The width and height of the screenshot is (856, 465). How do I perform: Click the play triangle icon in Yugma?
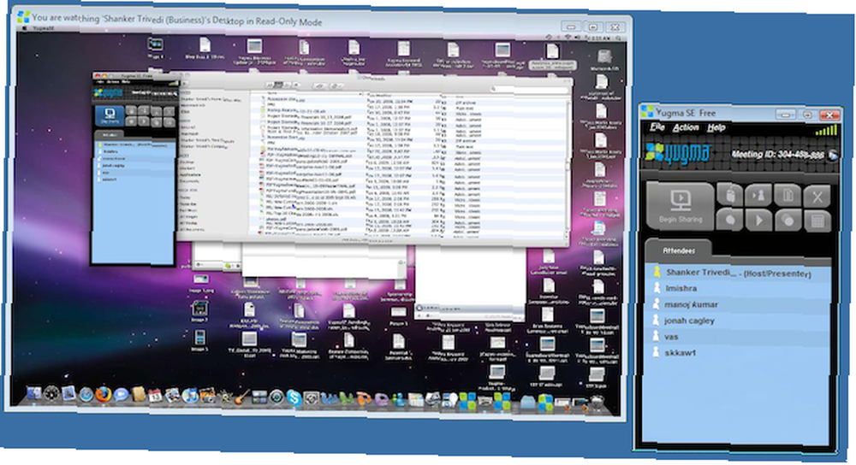pyautogui.click(x=758, y=221)
